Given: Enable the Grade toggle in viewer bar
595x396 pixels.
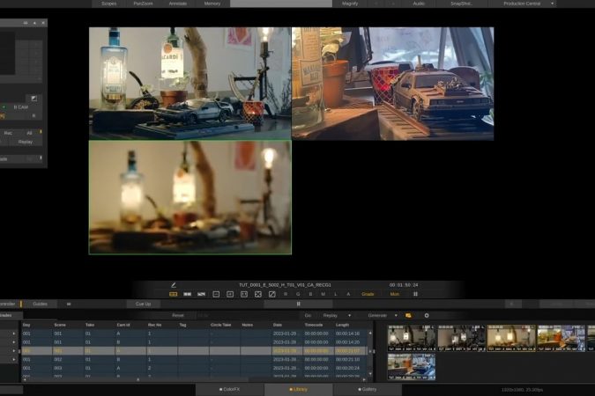Looking at the screenshot, I should point(368,294).
